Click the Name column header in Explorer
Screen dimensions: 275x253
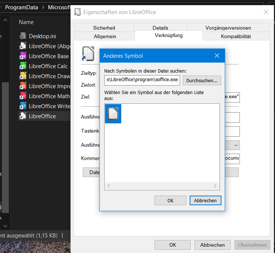pos(26,22)
